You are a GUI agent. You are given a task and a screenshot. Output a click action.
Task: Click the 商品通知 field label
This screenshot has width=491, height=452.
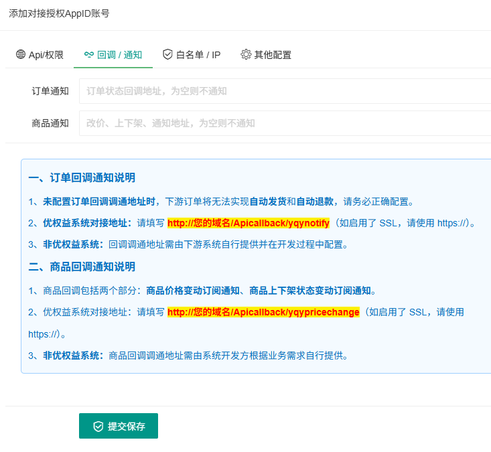pyautogui.click(x=50, y=123)
